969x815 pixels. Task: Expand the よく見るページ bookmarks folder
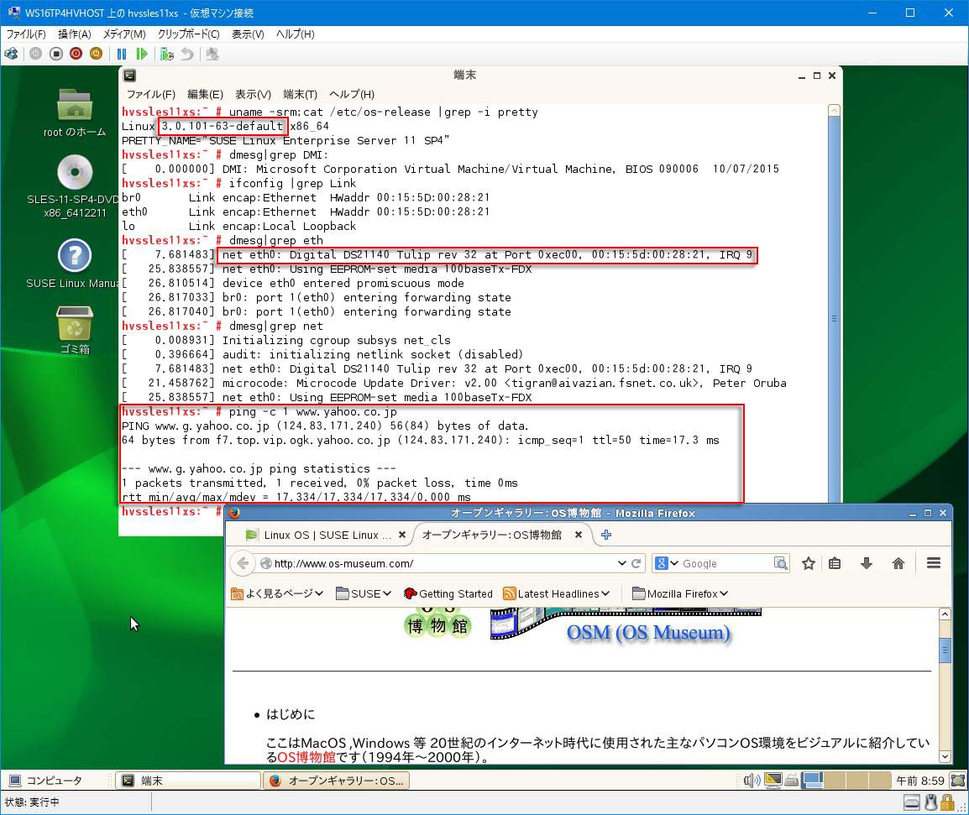coord(277,593)
